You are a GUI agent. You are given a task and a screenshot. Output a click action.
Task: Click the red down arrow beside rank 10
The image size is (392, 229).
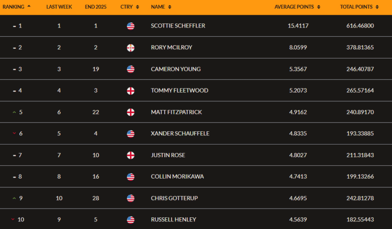[x=13, y=220]
